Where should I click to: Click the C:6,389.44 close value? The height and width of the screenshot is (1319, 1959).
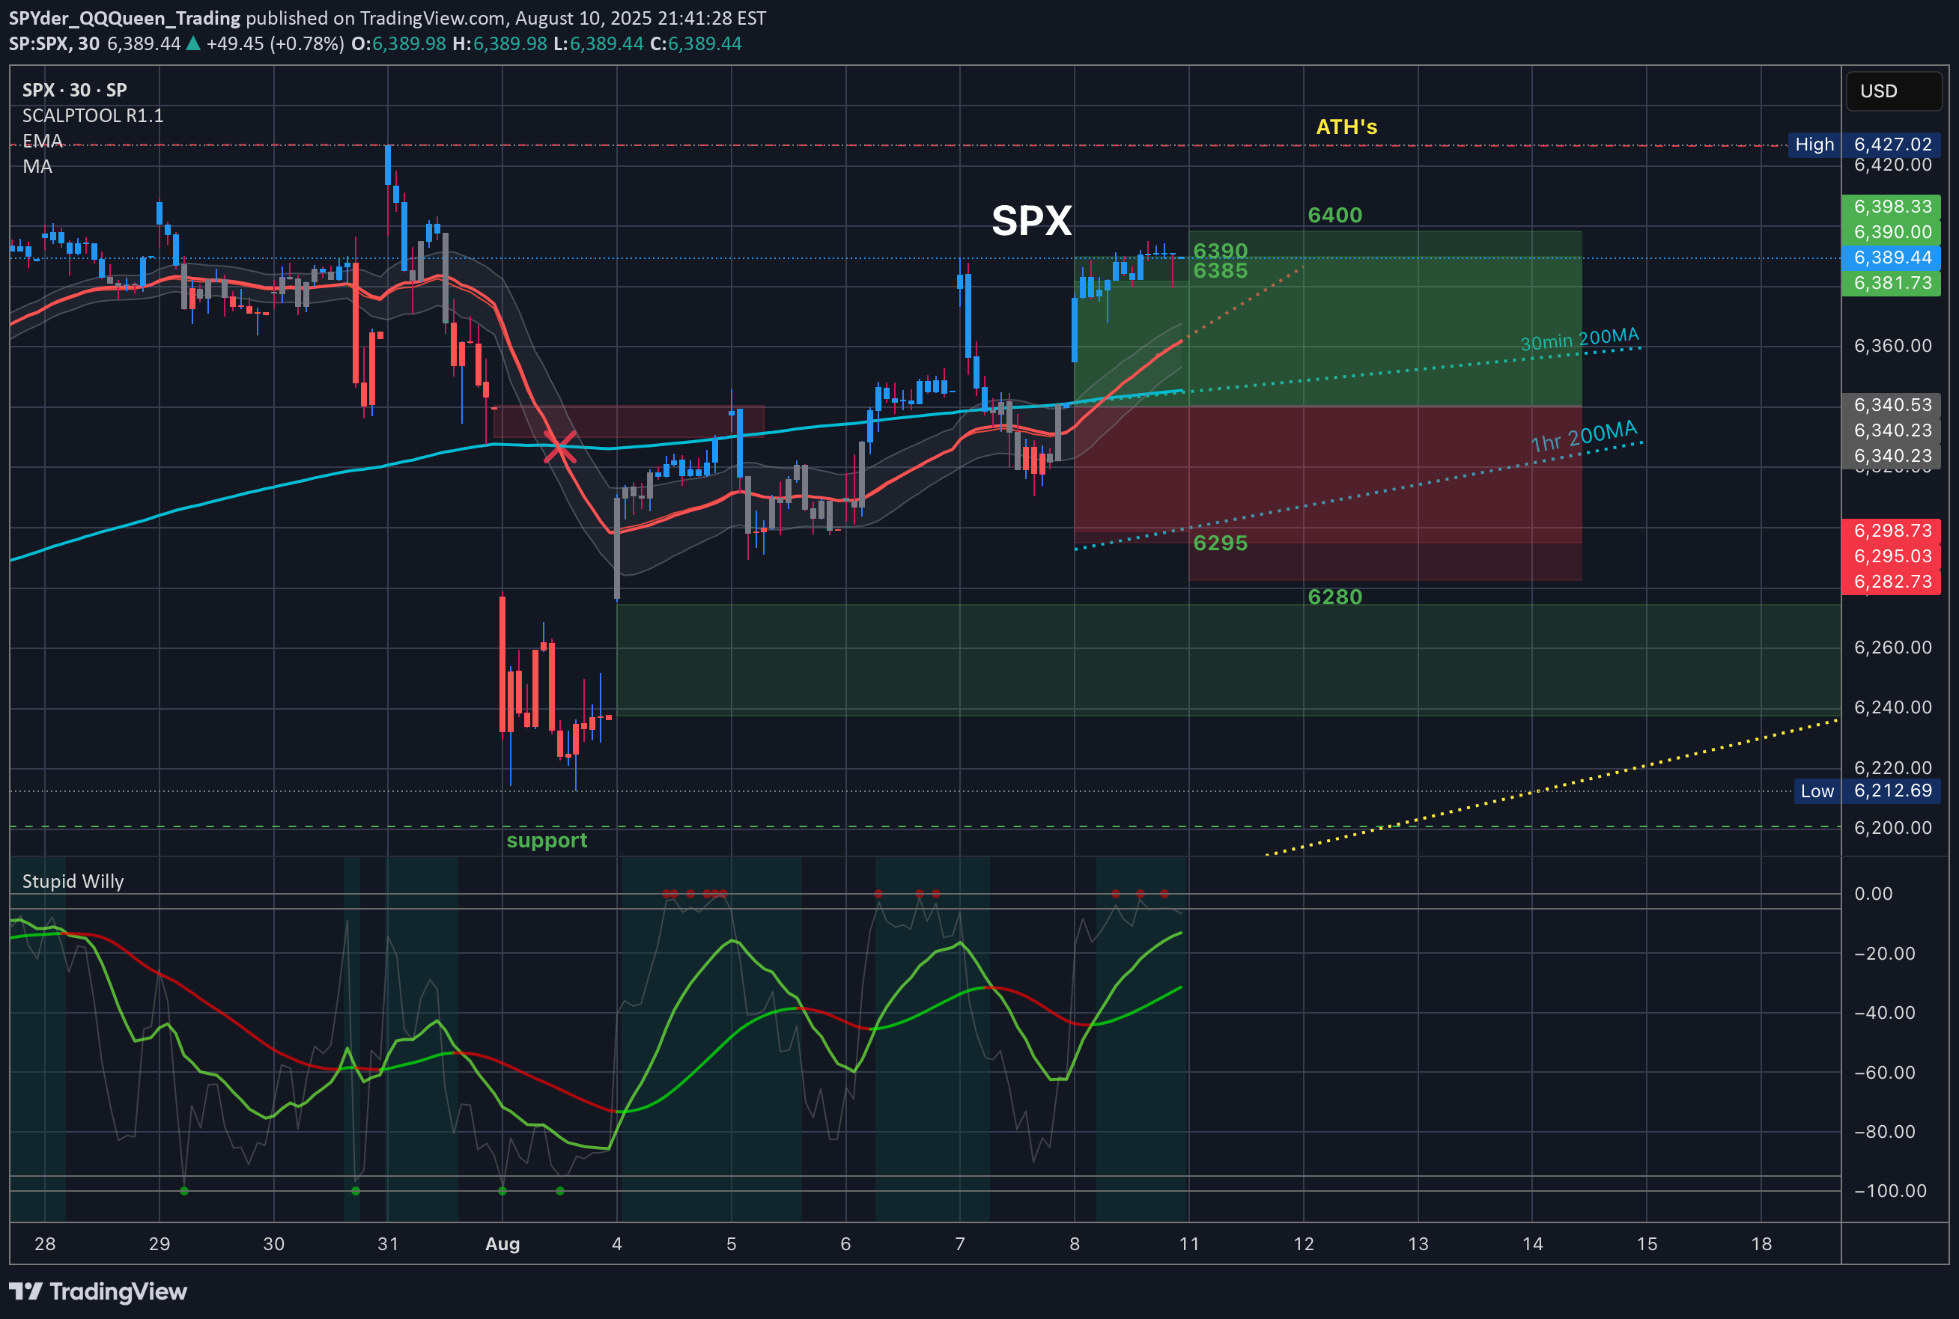pos(694,43)
